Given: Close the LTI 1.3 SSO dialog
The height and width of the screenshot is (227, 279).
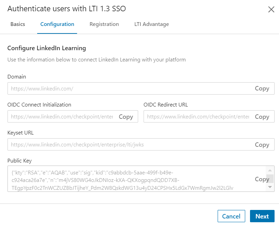Looking at the screenshot, I should (x=271, y=10).
